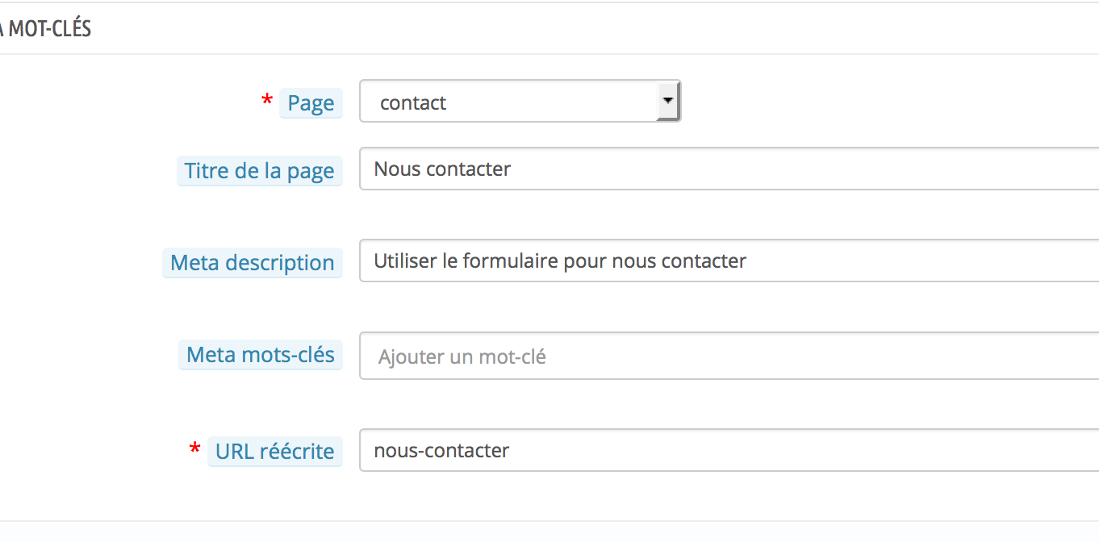Click the red asterisk beside Page
1099x542 pixels.
[266, 102]
